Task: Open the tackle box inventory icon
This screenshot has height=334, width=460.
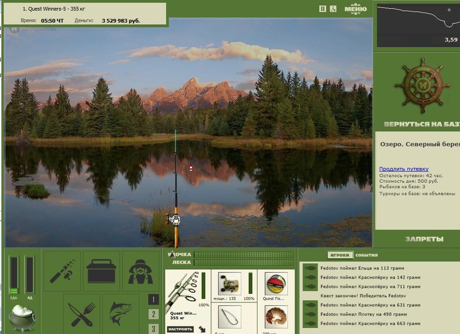Action: point(102,271)
